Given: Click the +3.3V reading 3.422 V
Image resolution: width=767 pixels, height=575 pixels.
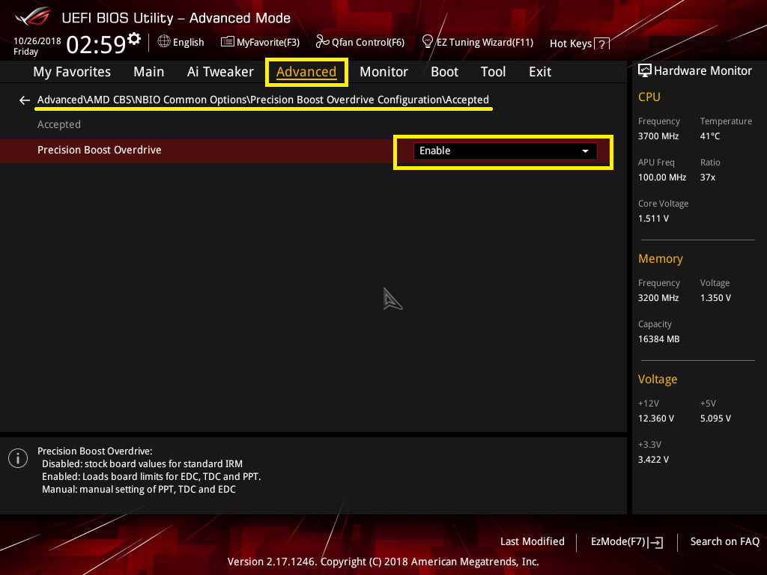Looking at the screenshot, I should click(653, 460).
